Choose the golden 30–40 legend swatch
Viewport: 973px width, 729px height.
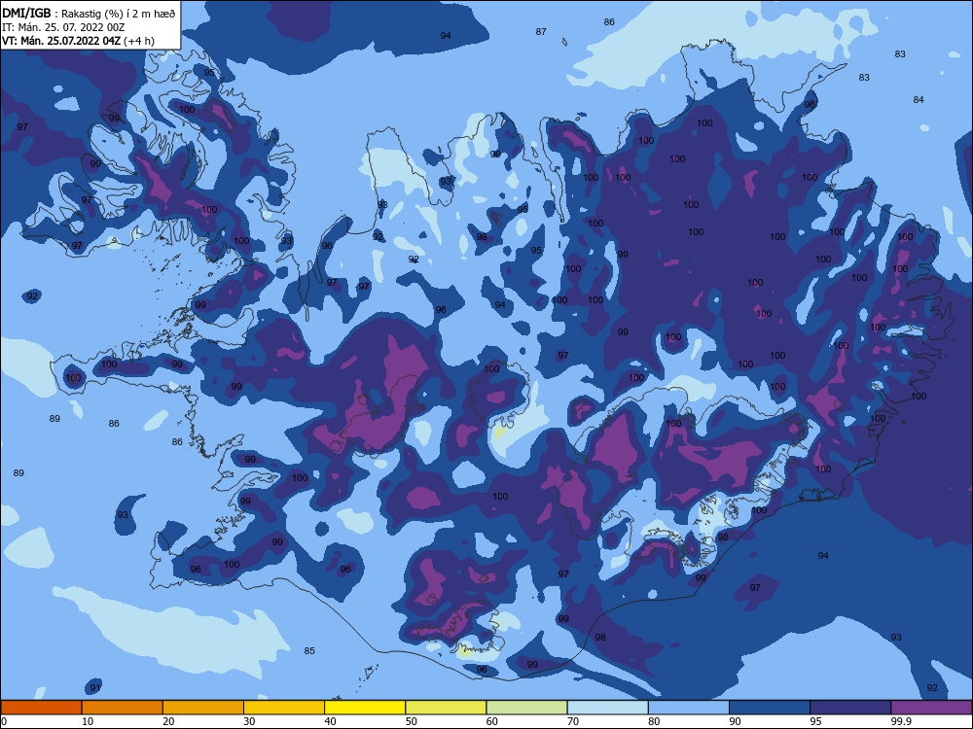pos(284,708)
